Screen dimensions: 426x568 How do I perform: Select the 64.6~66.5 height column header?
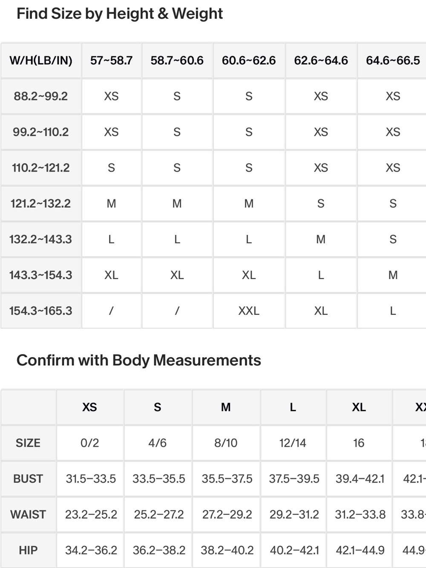(392, 61)
